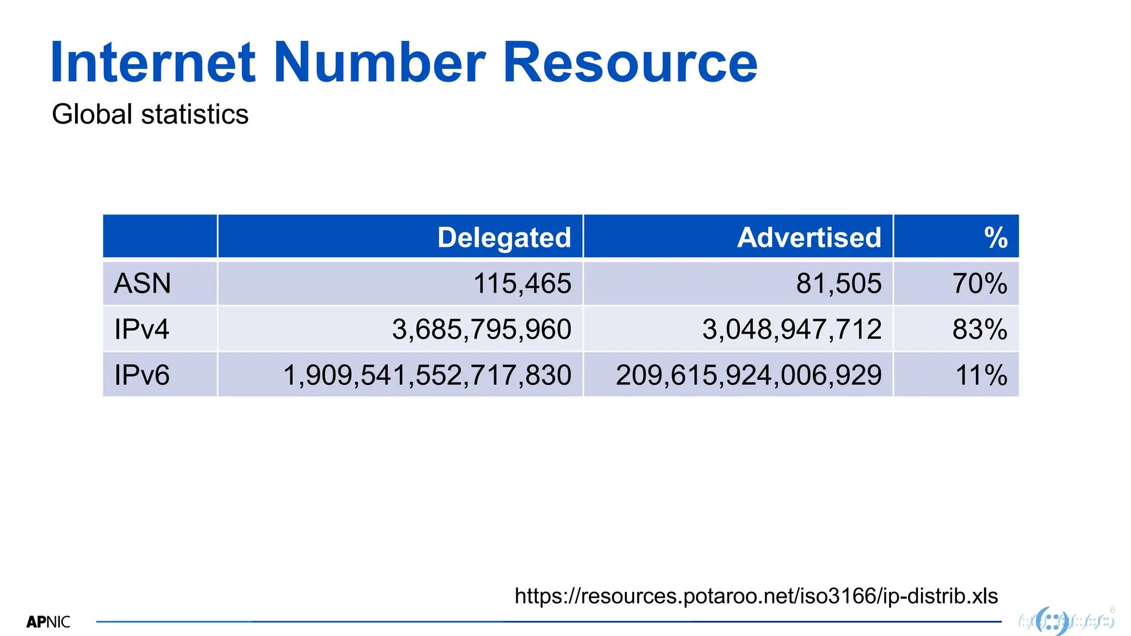Click the ASN delegated value 115,465
Viewport: 1131px width, 636px height.
pyautogui.click(x=522, y=283)
